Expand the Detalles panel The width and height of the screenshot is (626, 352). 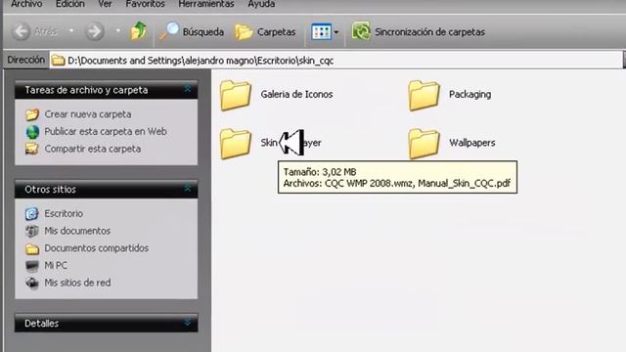pyautogui.click(x=188, y=323)
